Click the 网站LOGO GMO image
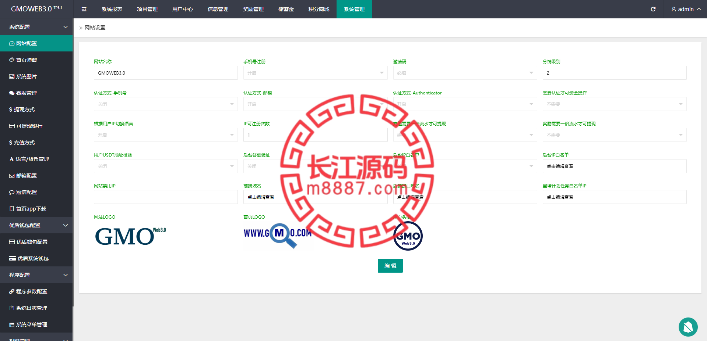 (x=130, y=236)
